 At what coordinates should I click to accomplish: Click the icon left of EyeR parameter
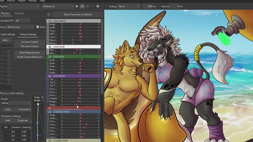click(x=48, y=60)
